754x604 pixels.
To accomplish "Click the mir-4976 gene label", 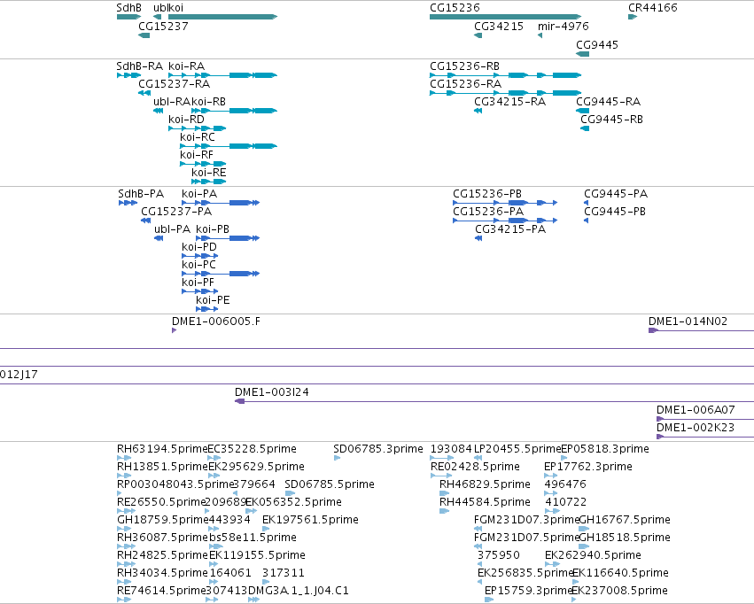I will (x=564, y=27).
